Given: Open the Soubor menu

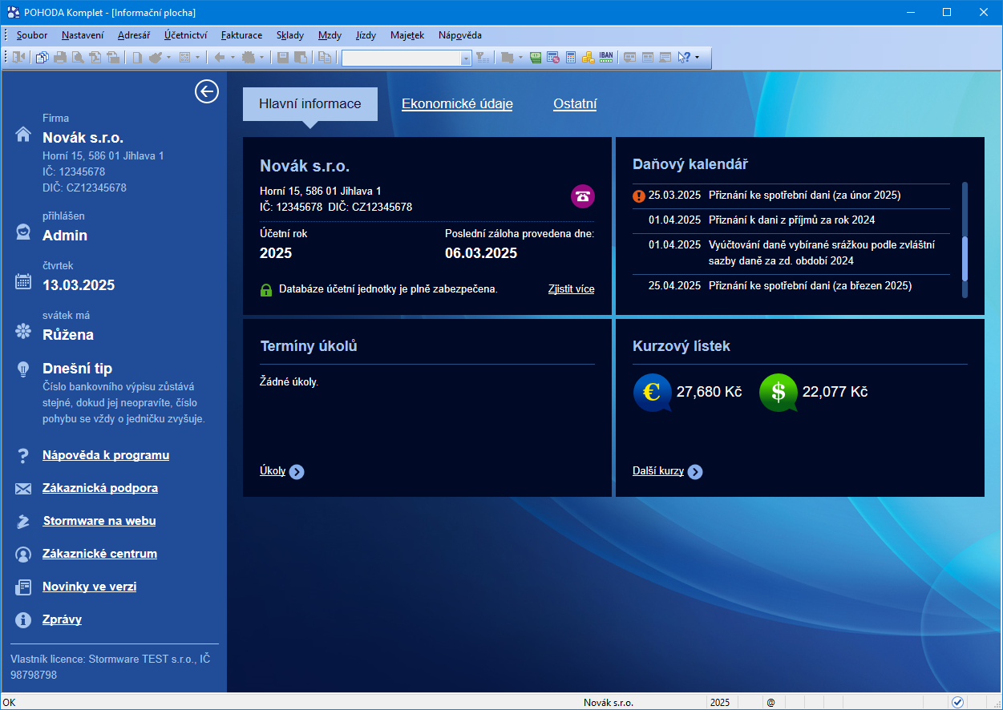Looking at the screenshot, I should pos(32,35).
